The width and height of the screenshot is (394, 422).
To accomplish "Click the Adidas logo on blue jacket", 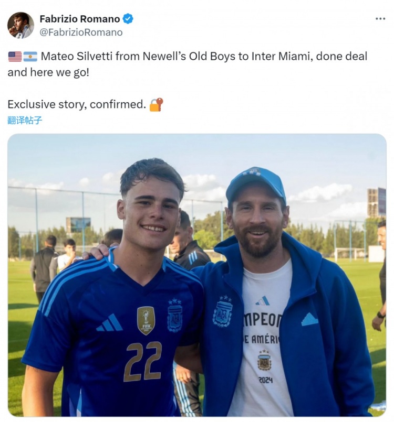I will [310, 319].
